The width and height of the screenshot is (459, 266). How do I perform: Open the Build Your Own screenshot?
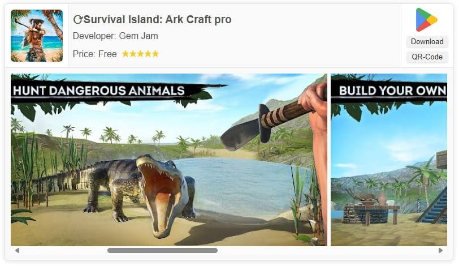pos(389,160)
